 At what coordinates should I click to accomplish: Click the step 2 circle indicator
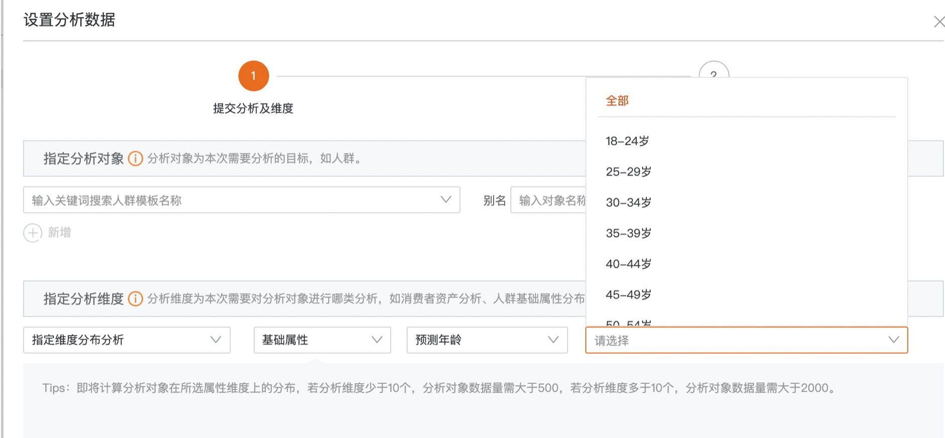coord(714,70)
